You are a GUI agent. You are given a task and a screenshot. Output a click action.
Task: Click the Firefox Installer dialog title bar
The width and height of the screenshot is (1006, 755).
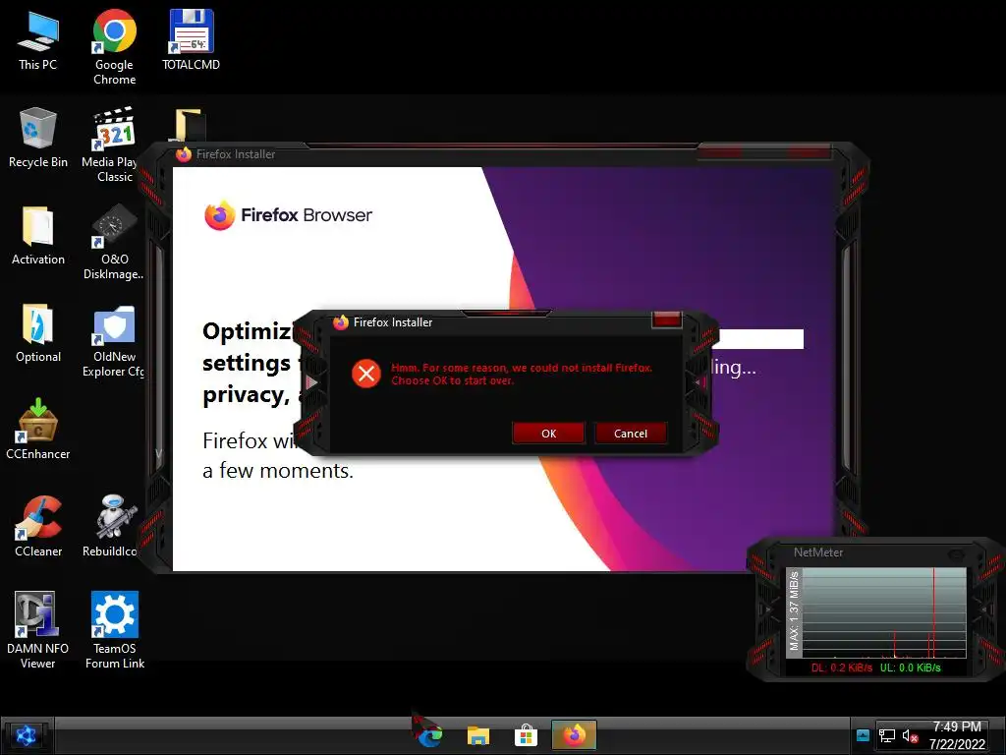point(491,322)
